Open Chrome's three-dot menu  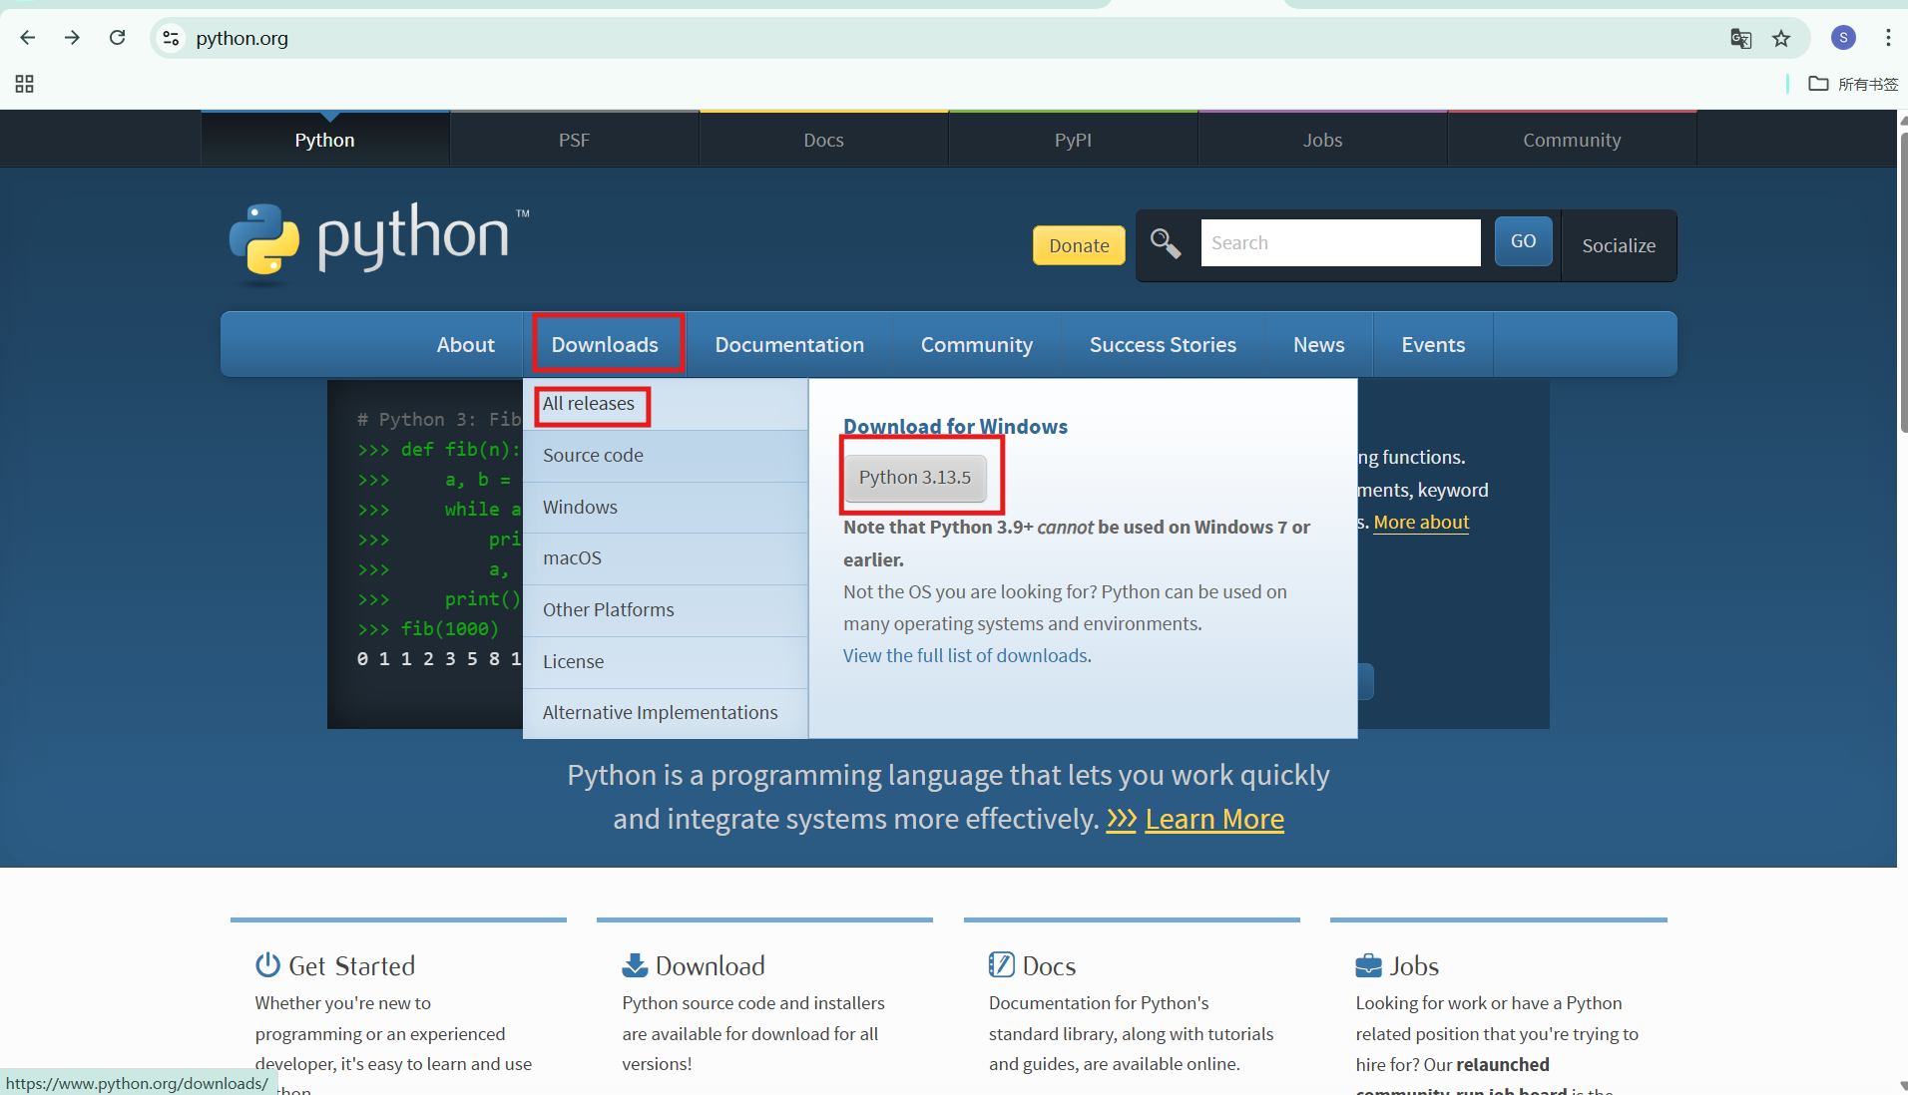tap(1888, 38)
